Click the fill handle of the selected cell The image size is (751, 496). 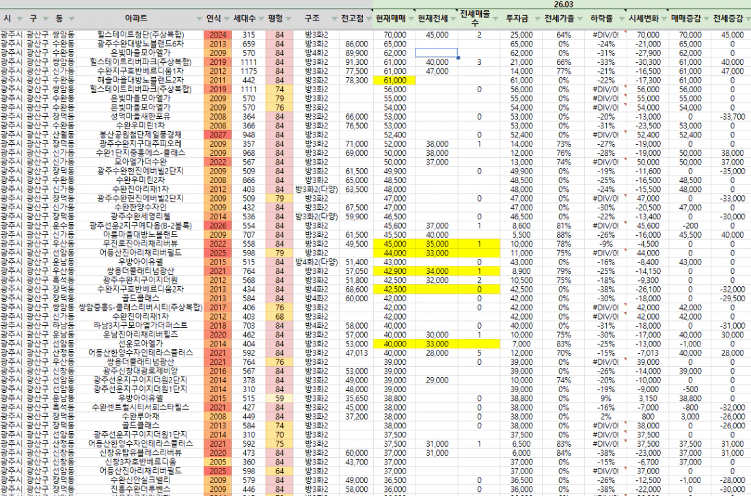coord(457,57)
